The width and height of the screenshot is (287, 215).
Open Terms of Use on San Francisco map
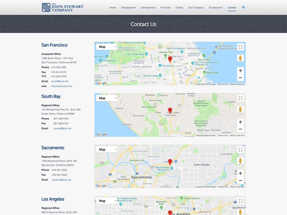click(223, 84)
